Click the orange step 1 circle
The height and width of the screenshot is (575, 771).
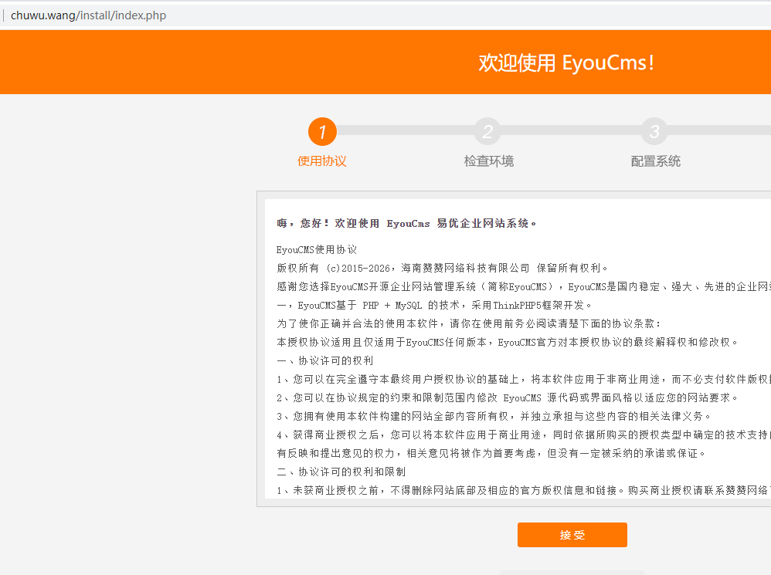322,131
